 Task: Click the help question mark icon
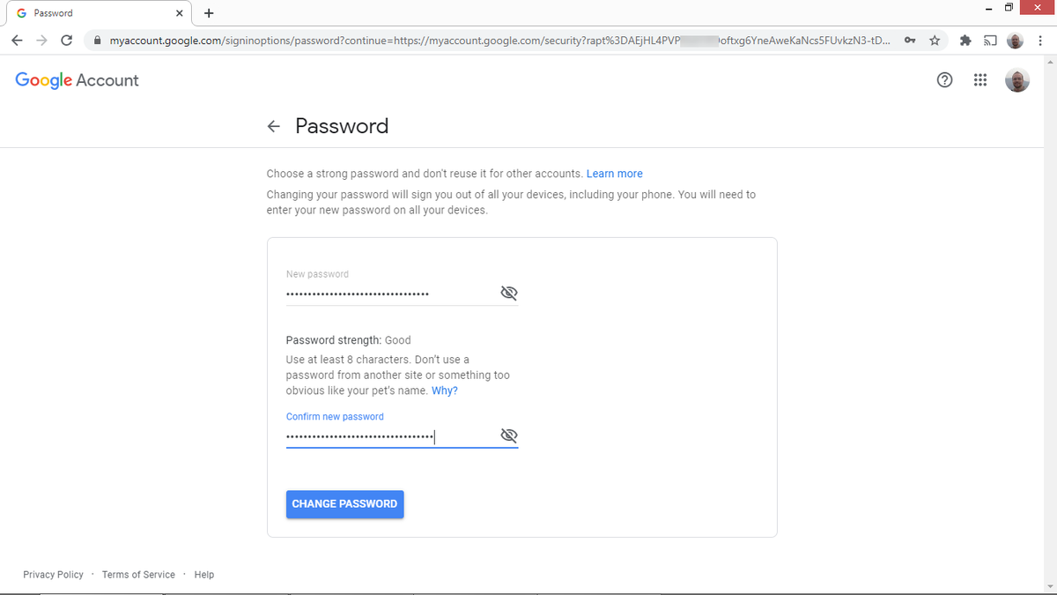pyautogui.click(x=944, y=80)
